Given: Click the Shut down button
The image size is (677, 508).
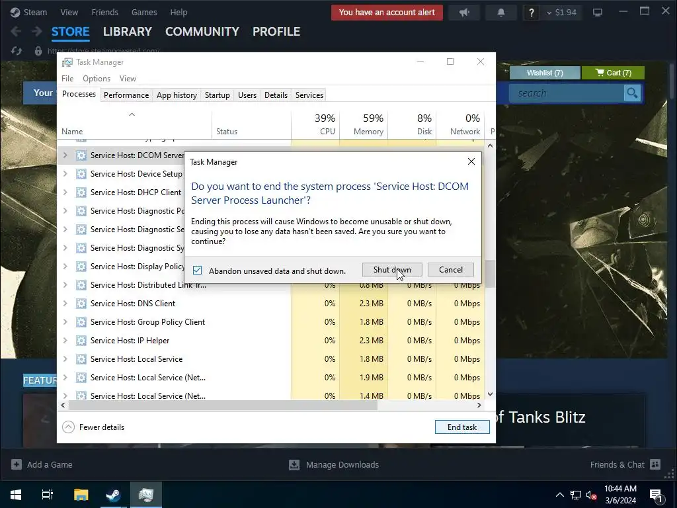Looking at the screenshot, I should point(392,270).
